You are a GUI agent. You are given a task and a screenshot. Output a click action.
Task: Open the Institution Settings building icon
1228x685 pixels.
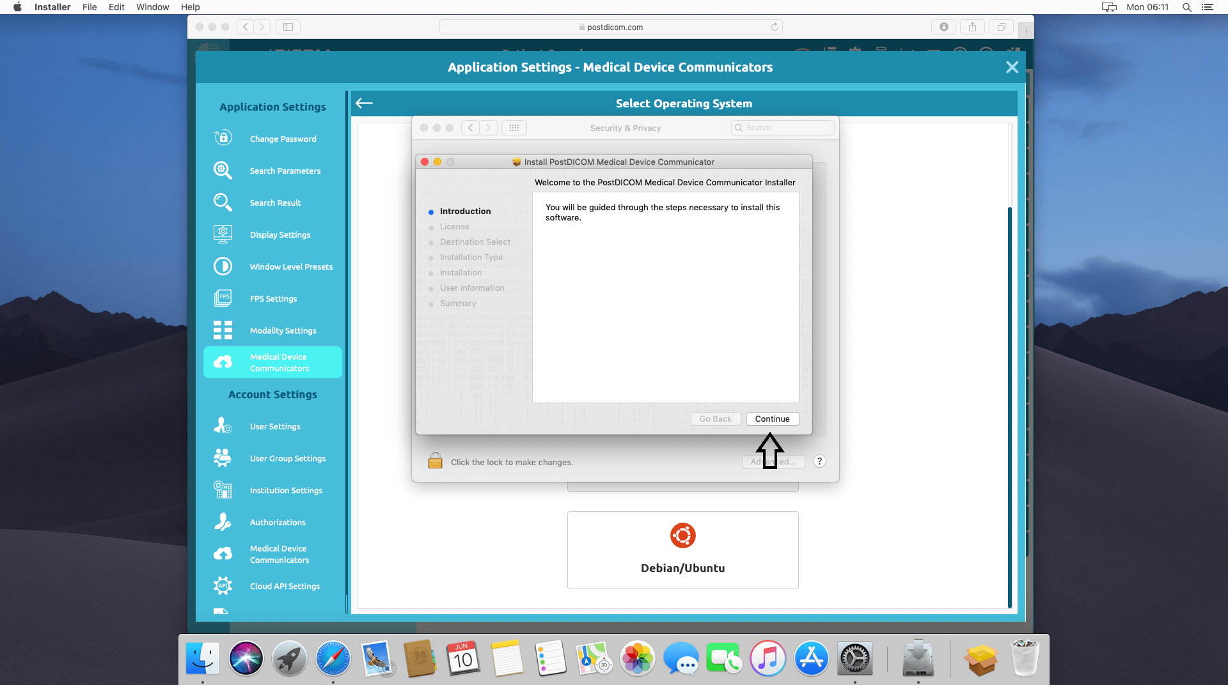pyautogui.click(x=223, y=489)
